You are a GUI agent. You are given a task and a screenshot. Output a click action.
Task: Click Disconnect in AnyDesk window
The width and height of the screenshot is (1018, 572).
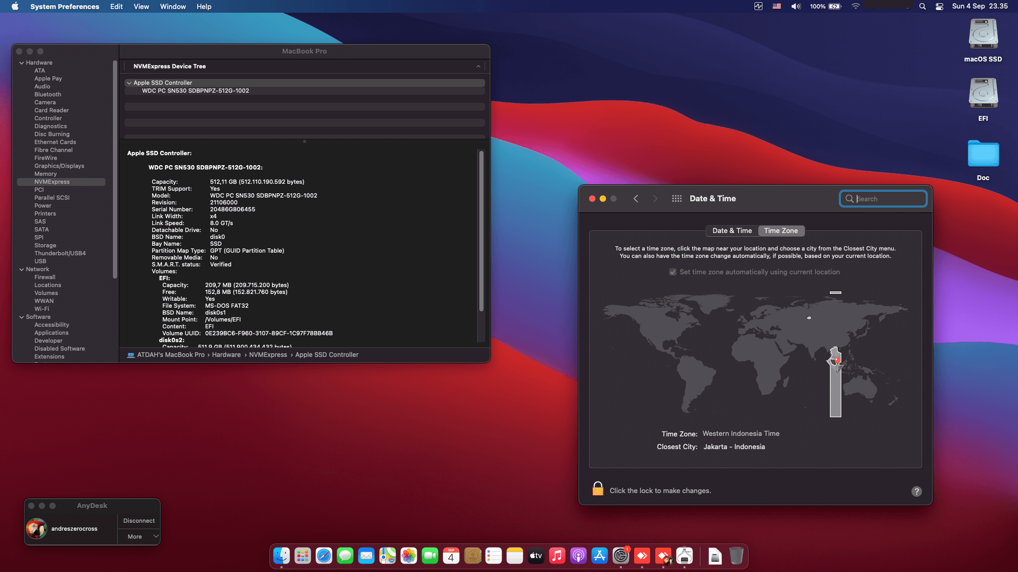click(139, 521)
